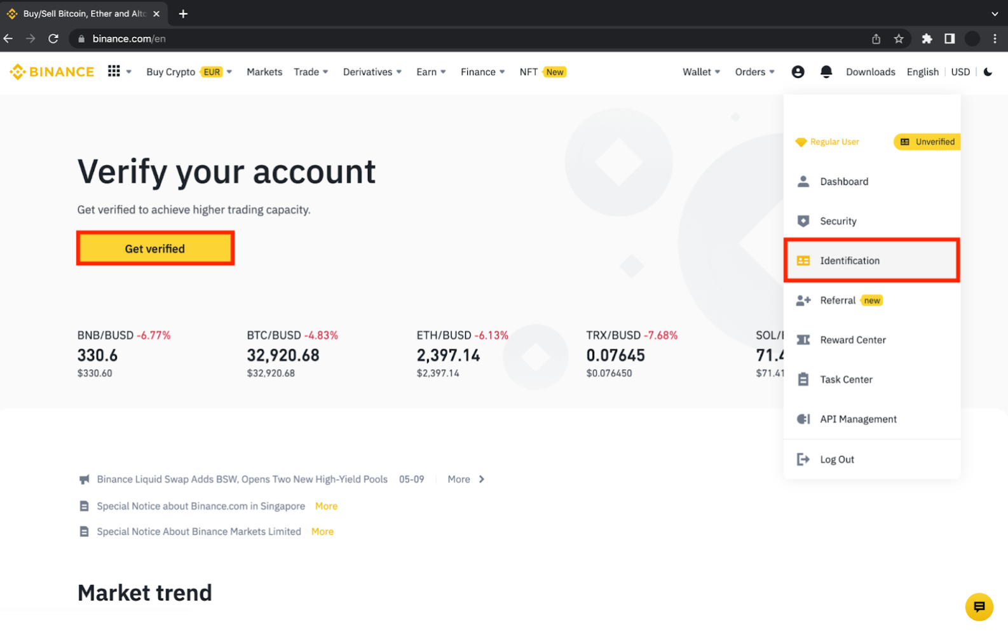Screen dimensions: 1008x643
Task: Select API Management from account menu
Action: point(872,419)
